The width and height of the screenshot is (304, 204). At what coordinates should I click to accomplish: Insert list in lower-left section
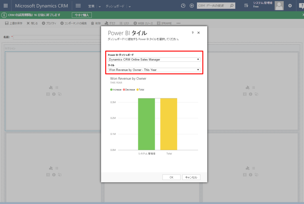click(x=57, y=168)
